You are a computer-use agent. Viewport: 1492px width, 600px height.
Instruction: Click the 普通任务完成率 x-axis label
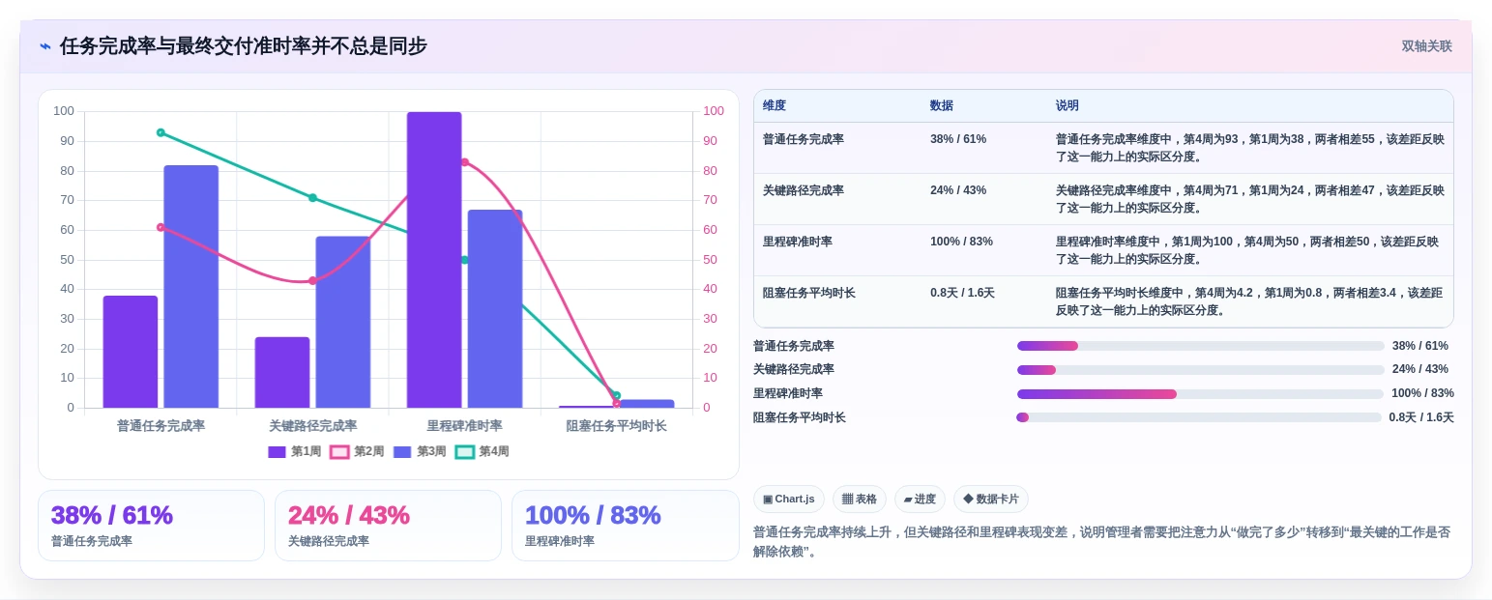161,425
